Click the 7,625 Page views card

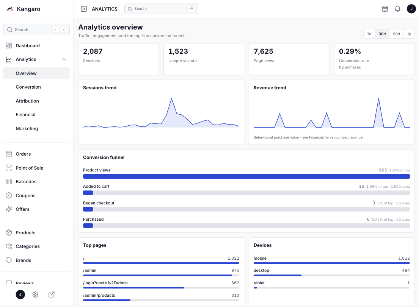(289, 59)
